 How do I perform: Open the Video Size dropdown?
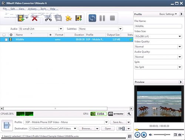point(180,37)
